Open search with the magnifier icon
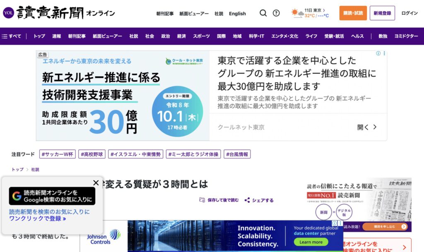The height and width of the screenshot is (252, 424). click(263, 13)
